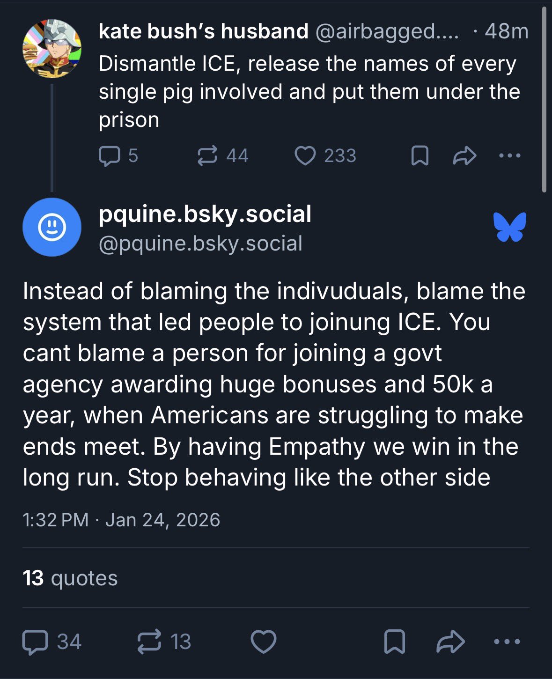
Task: Share the parent post via arrow icon
Action: (x=464, y=156)
